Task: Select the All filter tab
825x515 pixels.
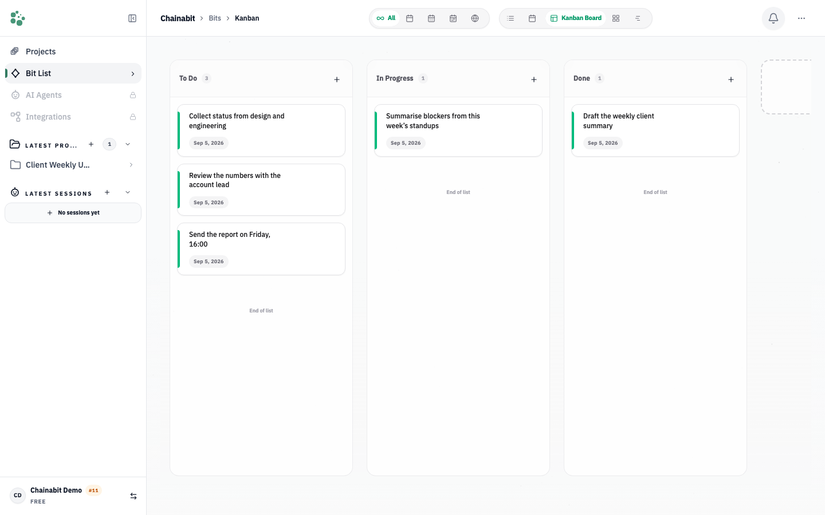Action: 386,18
